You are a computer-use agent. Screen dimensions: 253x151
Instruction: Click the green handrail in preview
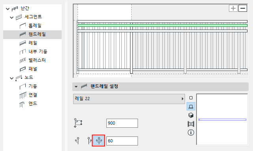click(x=162, y=26)
